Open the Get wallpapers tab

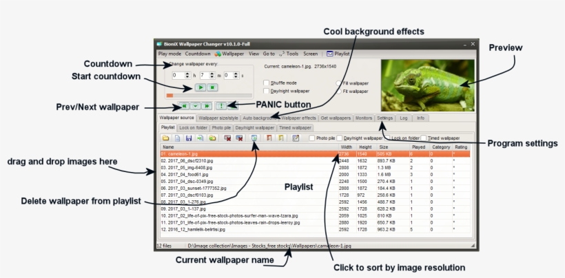336,118
